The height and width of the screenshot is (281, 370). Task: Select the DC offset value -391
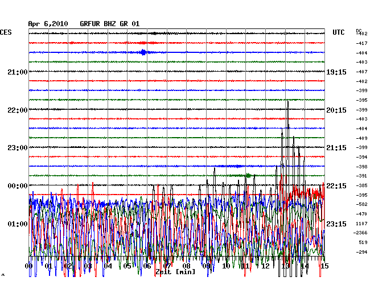(361, 176)
